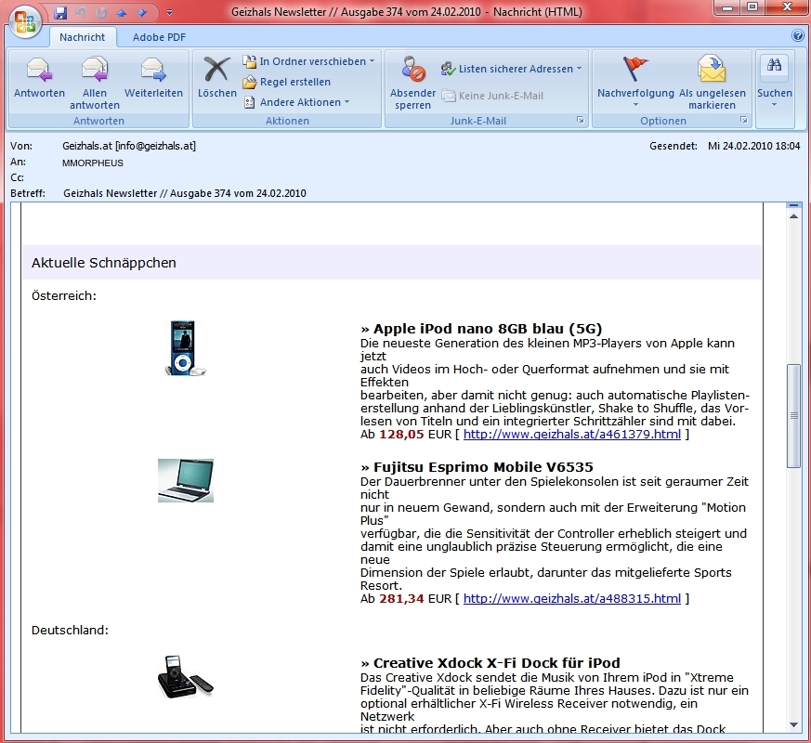
Task: Reply to all with Allen antworten
Action: [x=95, y=83]
